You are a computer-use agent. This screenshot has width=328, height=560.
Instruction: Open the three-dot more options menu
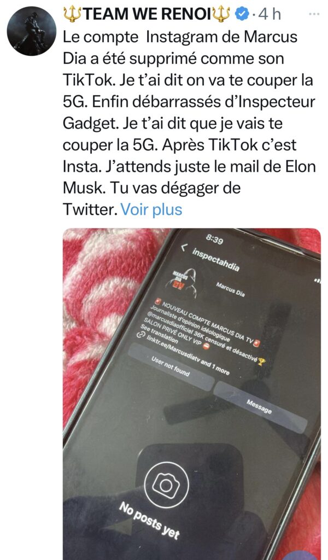click(x=314, y=14)
